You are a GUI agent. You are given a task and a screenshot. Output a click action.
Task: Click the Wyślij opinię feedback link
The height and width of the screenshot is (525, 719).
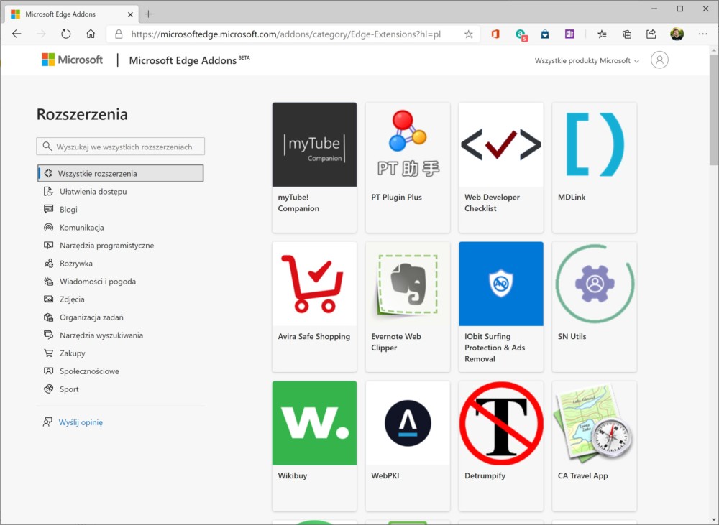[81, 422]
